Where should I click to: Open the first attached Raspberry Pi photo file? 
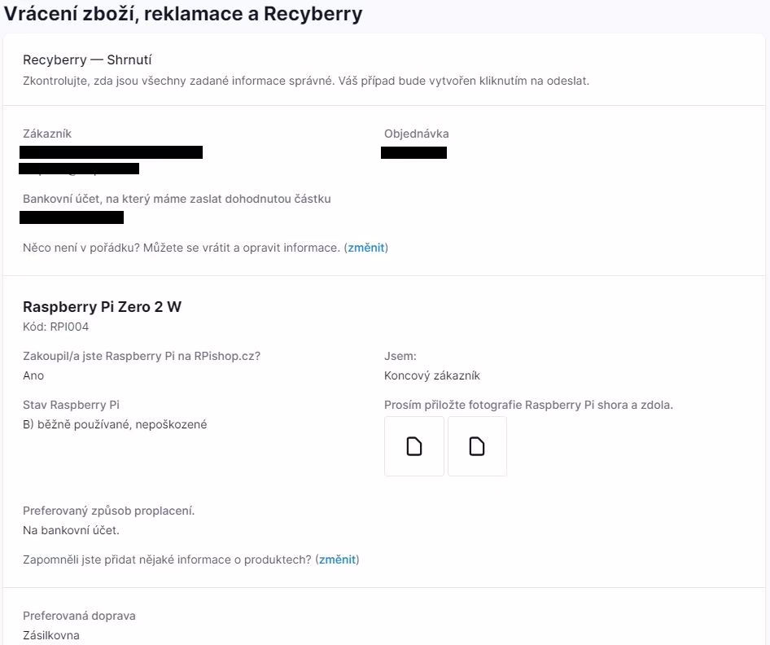[414, 446]
